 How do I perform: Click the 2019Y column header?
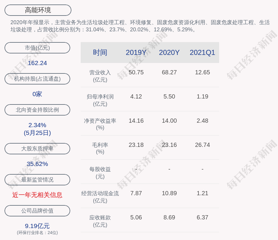pos(136,53)
